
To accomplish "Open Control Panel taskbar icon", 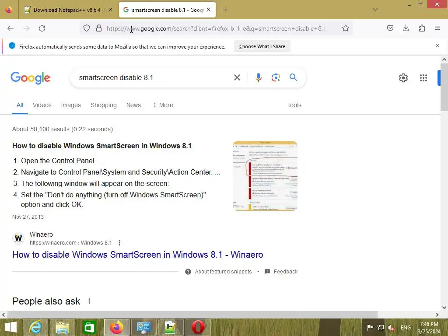I will click(x=143, y=327).
